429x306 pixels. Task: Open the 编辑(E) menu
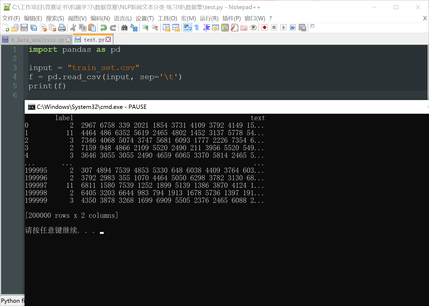point(33,18)
